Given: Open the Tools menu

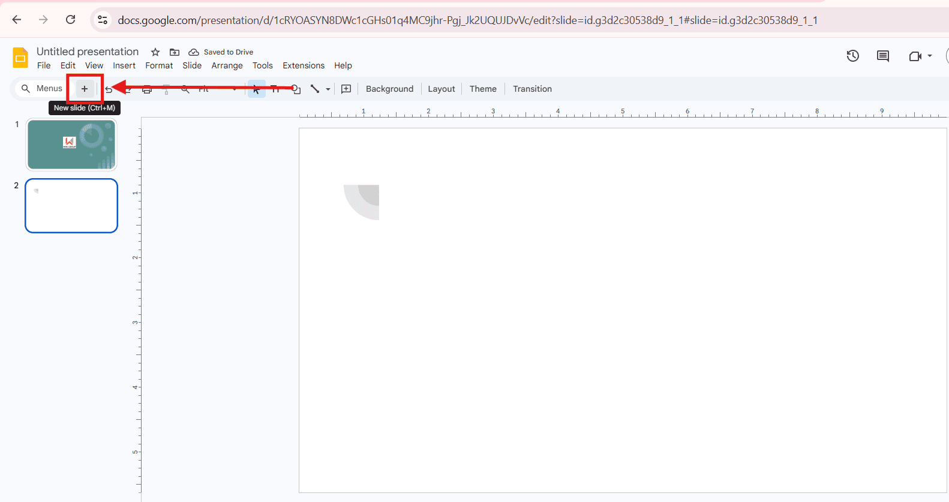Looking at the screenshot, I should click(x=263, y=65).
